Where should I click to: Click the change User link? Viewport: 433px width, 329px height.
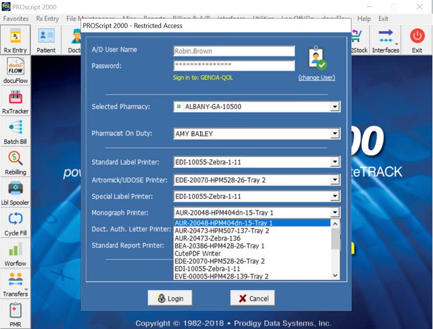coord(316,77)
